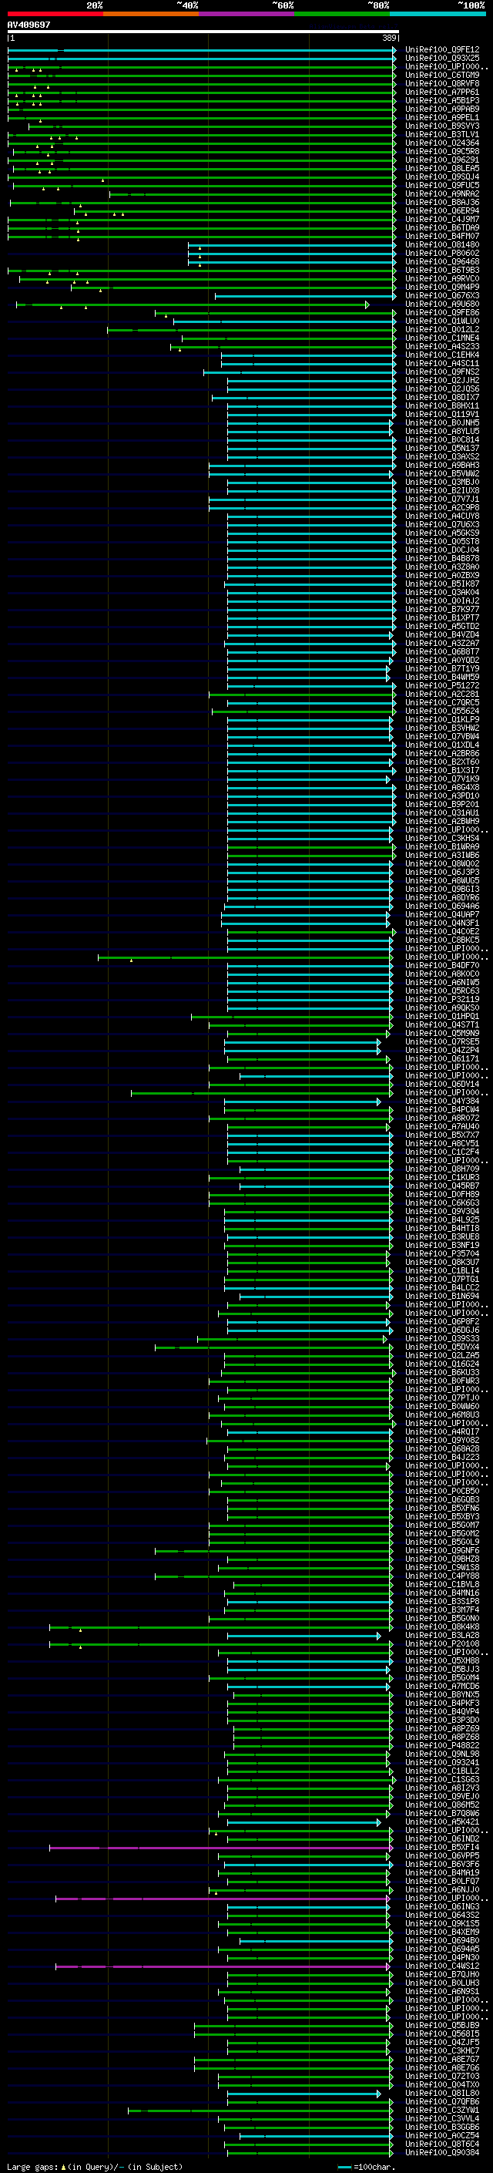Image resolution: width=493 pixels, height=2173 pixels.
Task: Open hit UniRef100_Q9FE12 label
Action: tap(441, 50)
